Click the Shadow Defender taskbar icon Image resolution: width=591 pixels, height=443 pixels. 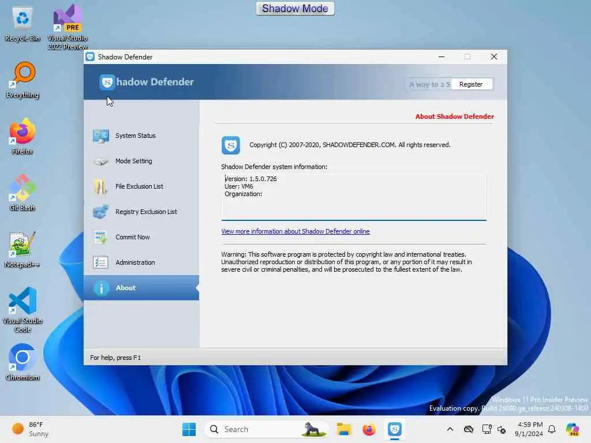click(x=395, y=429)
